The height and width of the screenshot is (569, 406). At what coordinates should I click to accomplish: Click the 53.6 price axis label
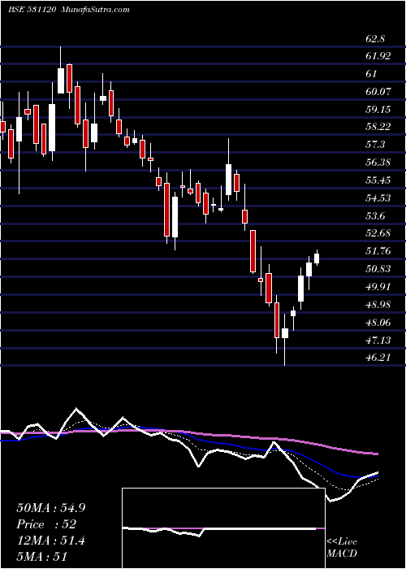click(x=375, y=216)
